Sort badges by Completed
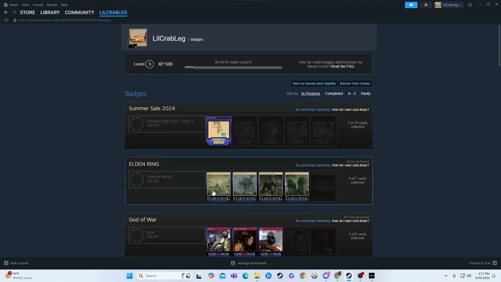The height and width of the screenshot is (282, 501). pyautogui.click(x=334, y=94)
